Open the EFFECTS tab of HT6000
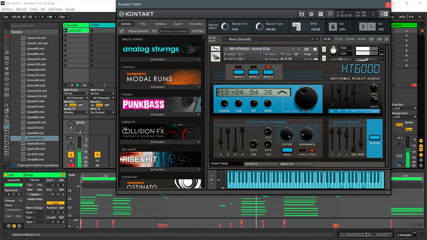Viewport: 427px width, 240px height. pos(262,164)
